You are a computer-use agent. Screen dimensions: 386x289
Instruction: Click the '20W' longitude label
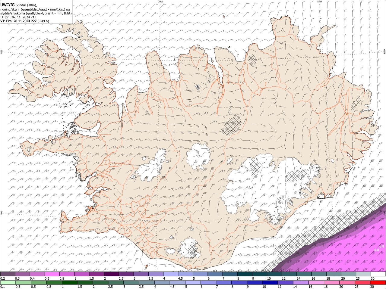click(x=160, y=2)
